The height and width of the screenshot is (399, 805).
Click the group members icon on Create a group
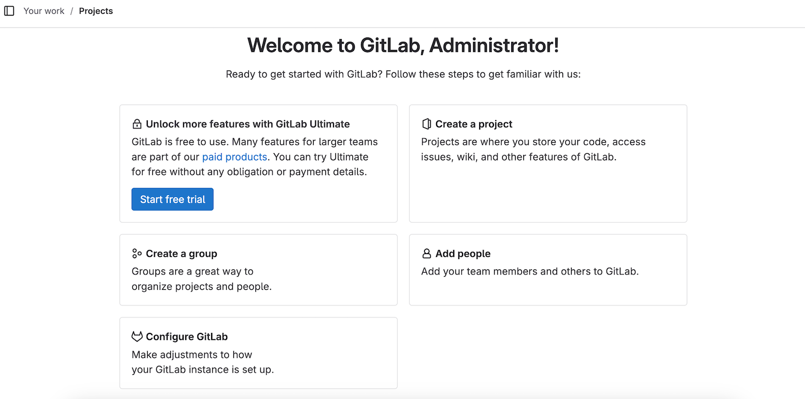click(136, 253)
